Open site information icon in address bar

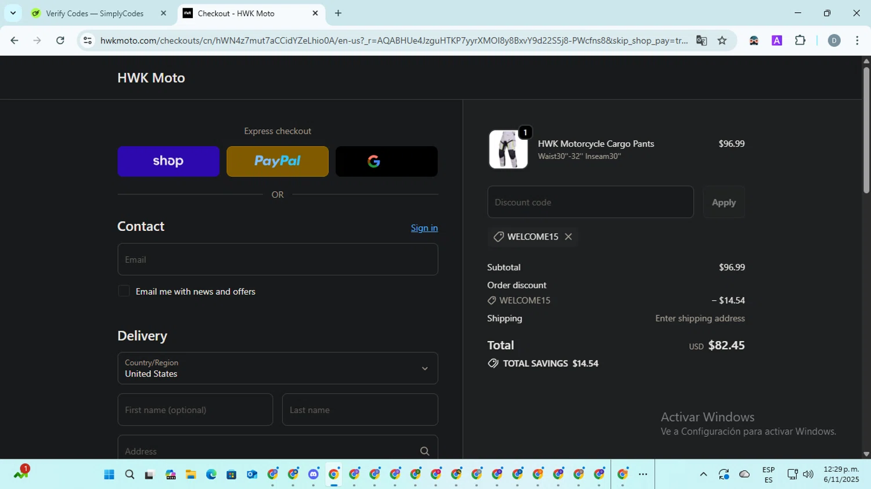pos(88,41)
